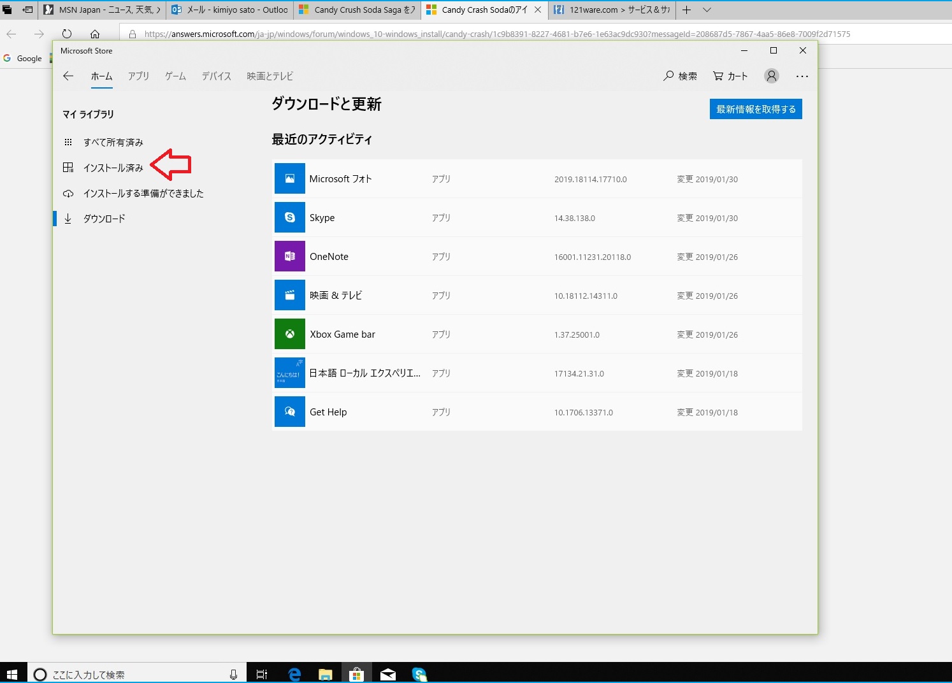This screenshot has height=683, width=952.
Task: Open the browser tab list chevron
Action: [707, 10]
